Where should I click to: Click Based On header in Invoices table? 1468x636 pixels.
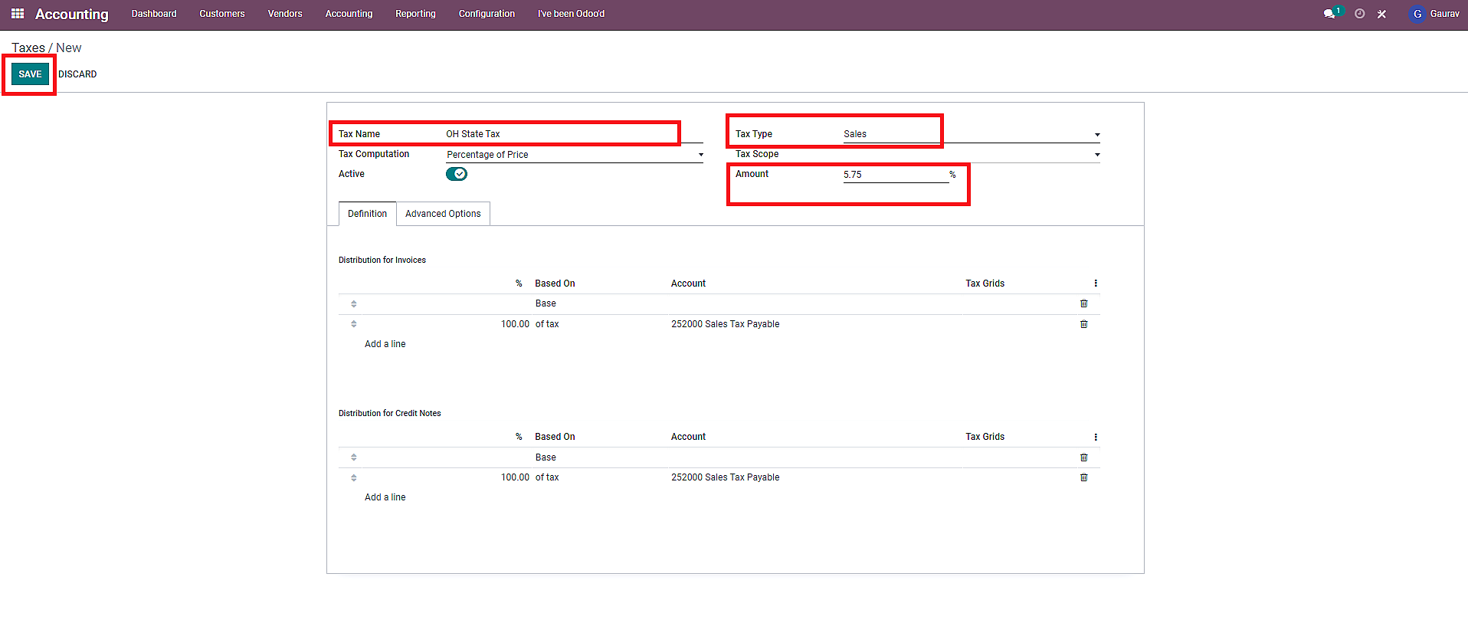coord(555,284)
